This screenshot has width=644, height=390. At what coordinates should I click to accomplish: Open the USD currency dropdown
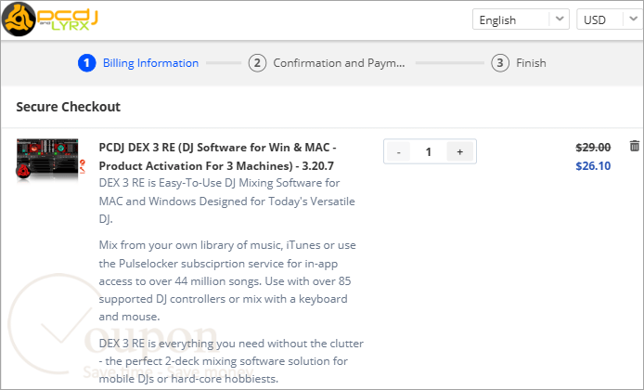(x=610, y=19)
